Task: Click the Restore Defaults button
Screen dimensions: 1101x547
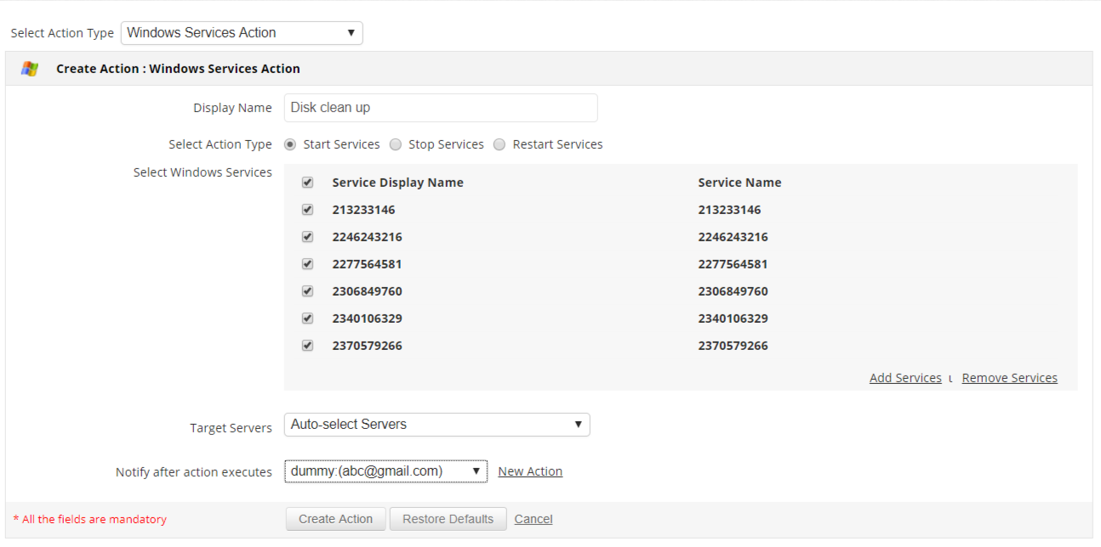Action: (x=448, y=519)
